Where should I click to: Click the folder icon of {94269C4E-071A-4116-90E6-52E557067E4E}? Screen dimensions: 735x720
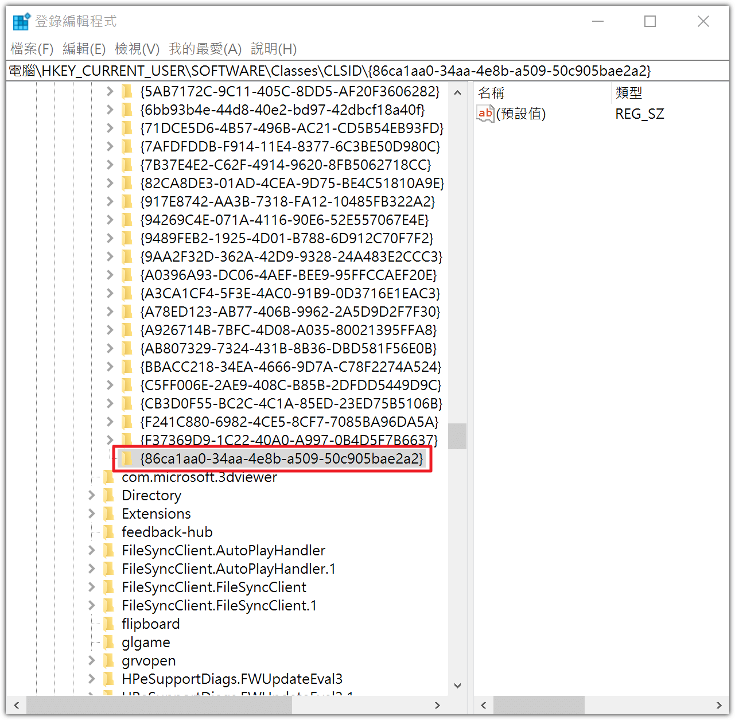click(127, 220)
